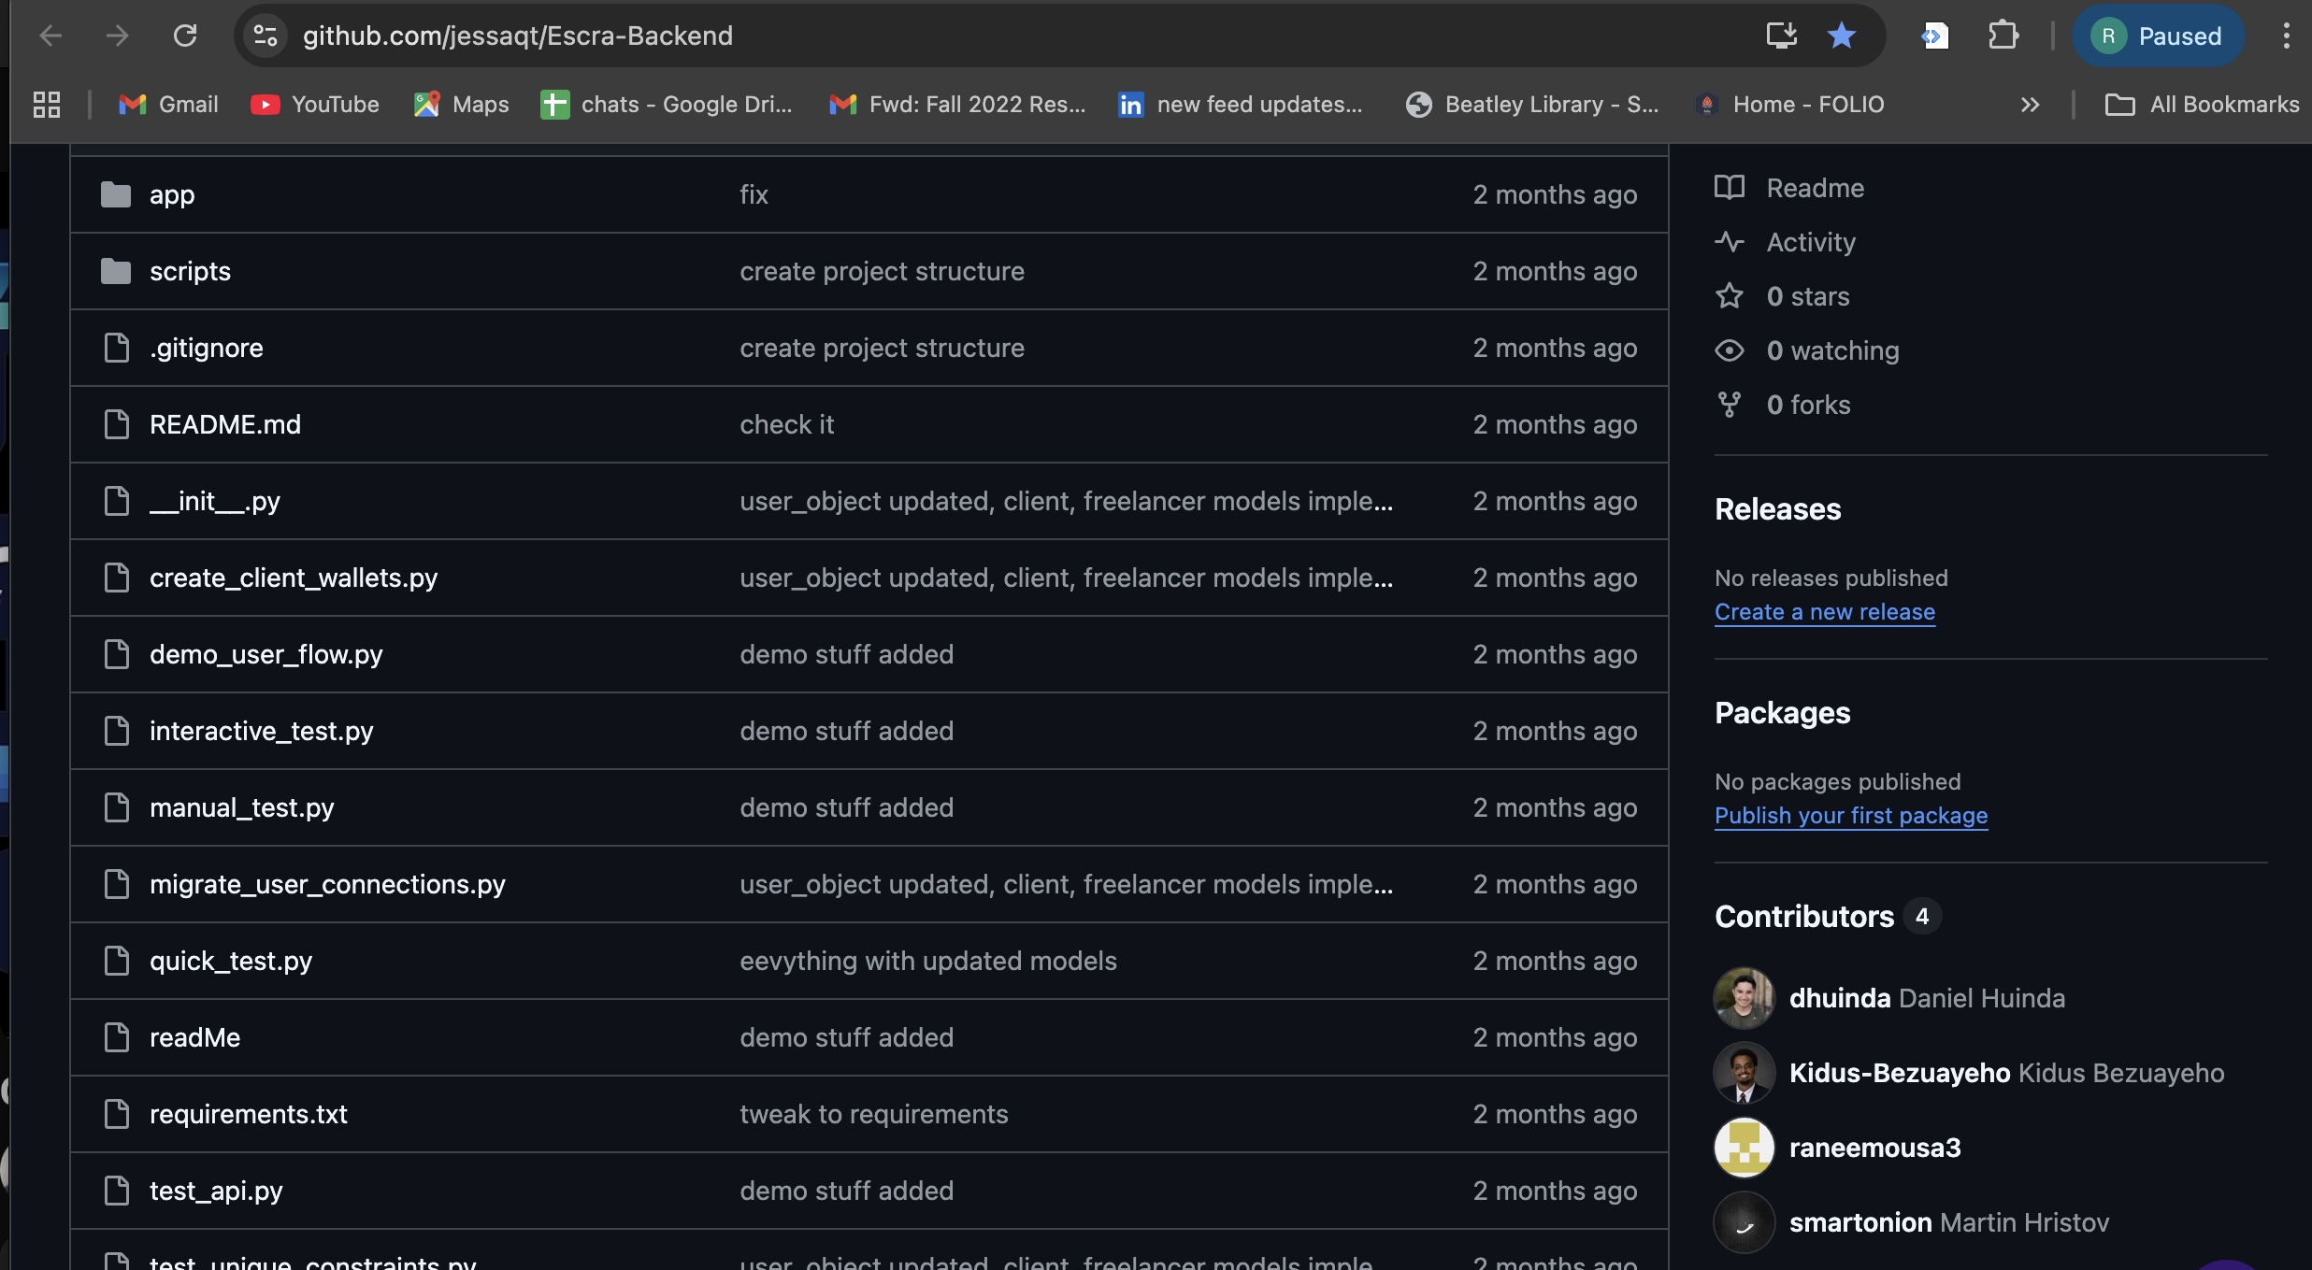Open Chrome three-dot menu
2312x1270 pixels.
point(2286,36)
